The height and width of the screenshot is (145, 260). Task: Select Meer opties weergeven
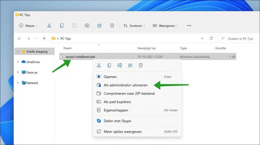(x=137, y=132)
